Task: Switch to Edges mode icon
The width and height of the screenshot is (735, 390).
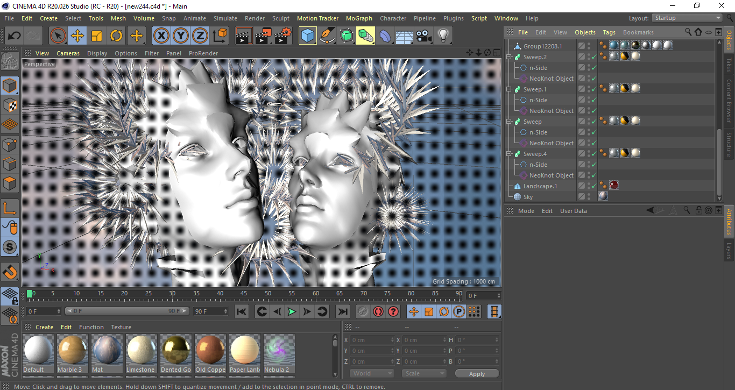Action: coord(10,164)
